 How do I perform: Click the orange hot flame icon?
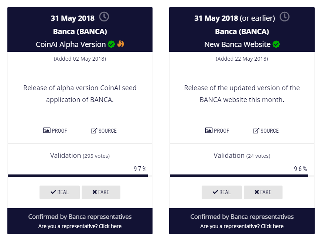pyautogui.click(x=120, y=44)
